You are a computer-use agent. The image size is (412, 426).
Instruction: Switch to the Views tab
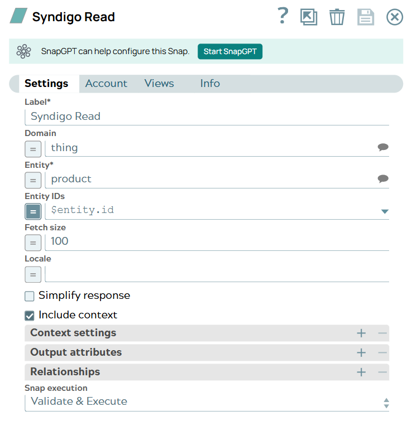coord(159,84)
